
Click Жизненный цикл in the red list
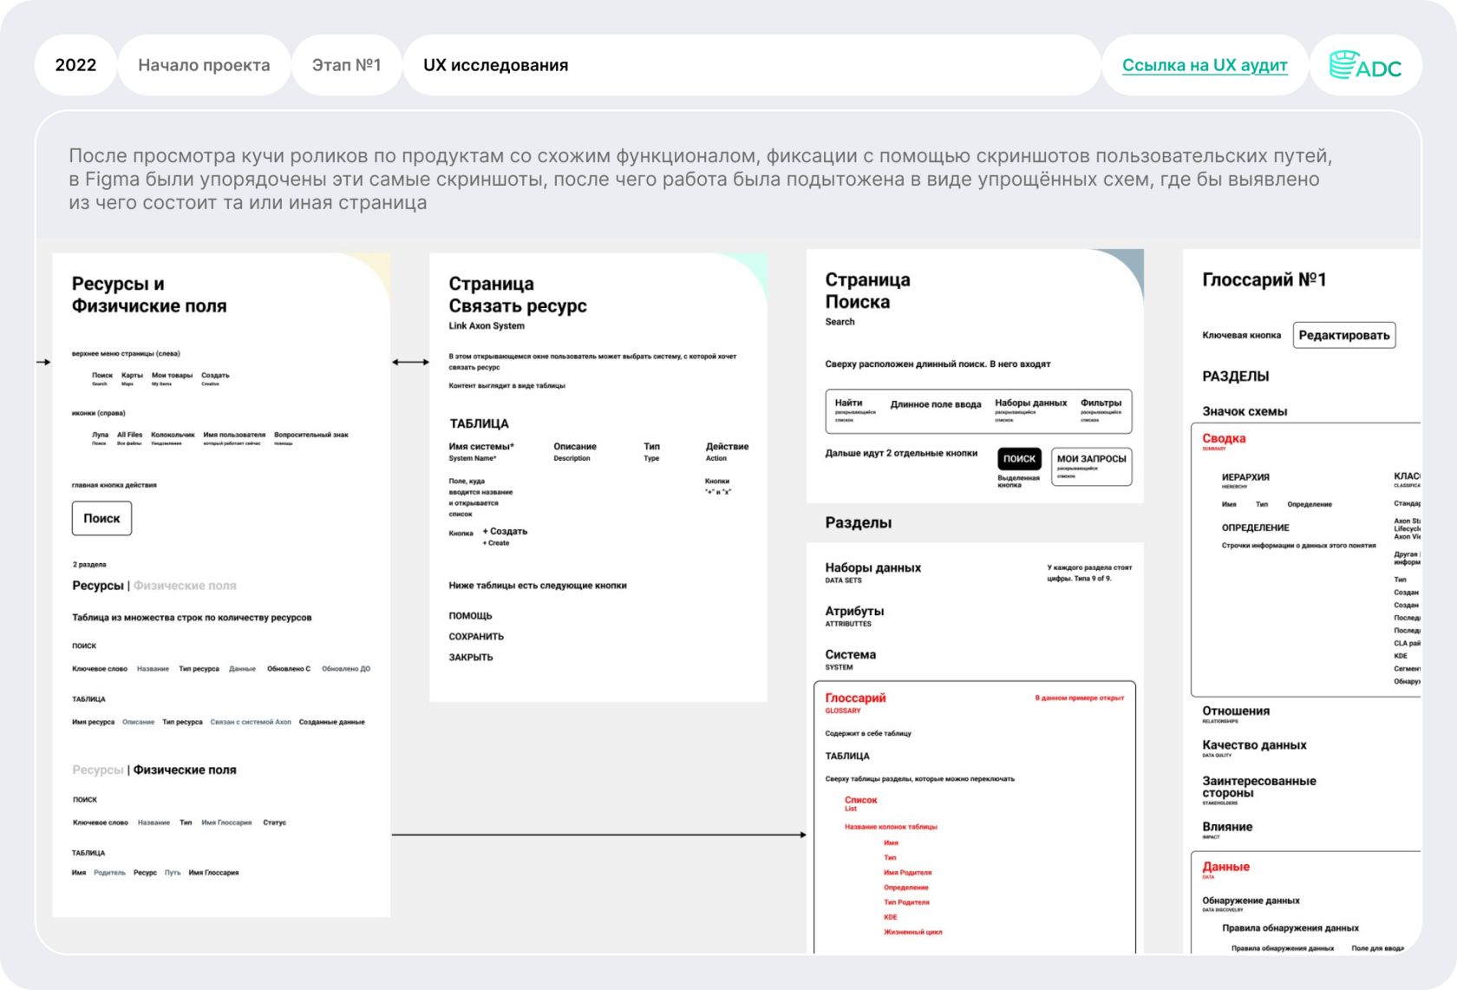(912, 932)
